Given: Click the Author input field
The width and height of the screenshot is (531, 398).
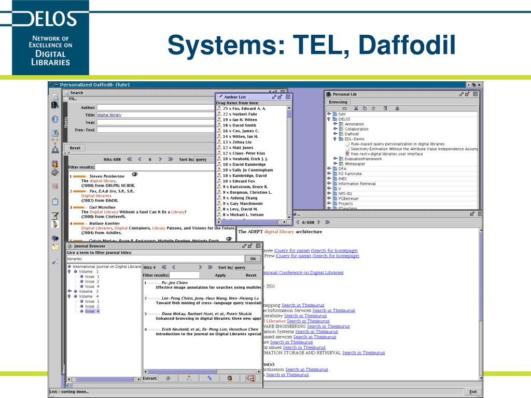Looking at the screenshot, I should pos(156,108).
